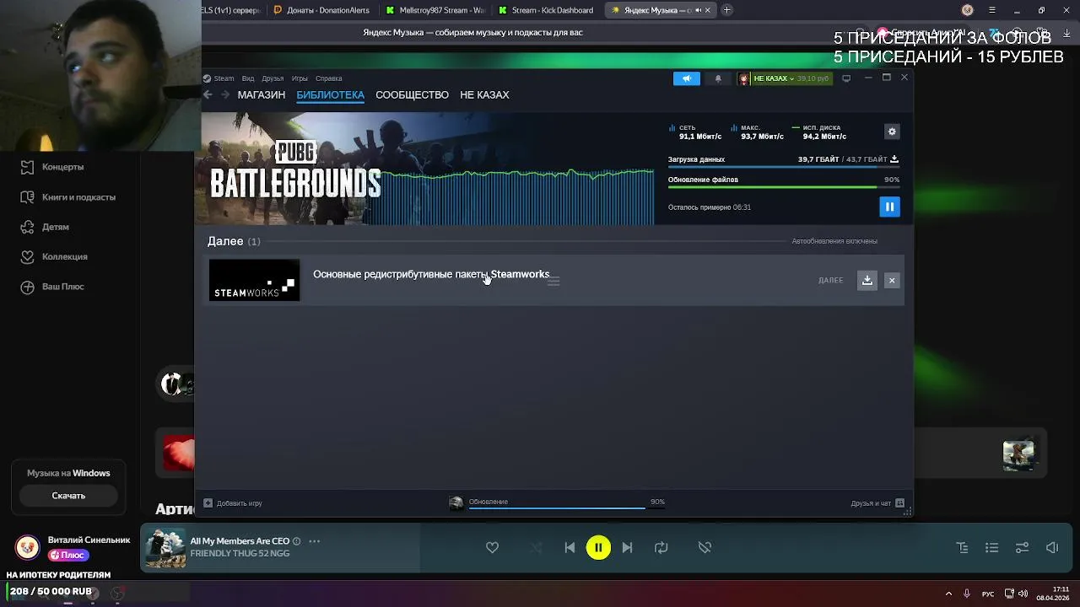Screen dimensions: 1080x607
Task: Click Друзья и чат label
Action: point(871,503)
